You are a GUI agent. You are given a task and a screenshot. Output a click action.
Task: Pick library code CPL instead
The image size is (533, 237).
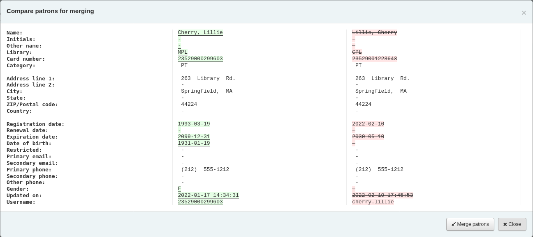click(357, 52)
